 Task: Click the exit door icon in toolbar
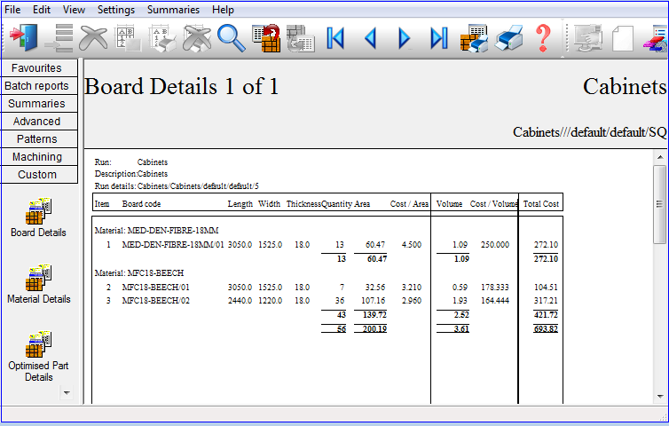23,37
